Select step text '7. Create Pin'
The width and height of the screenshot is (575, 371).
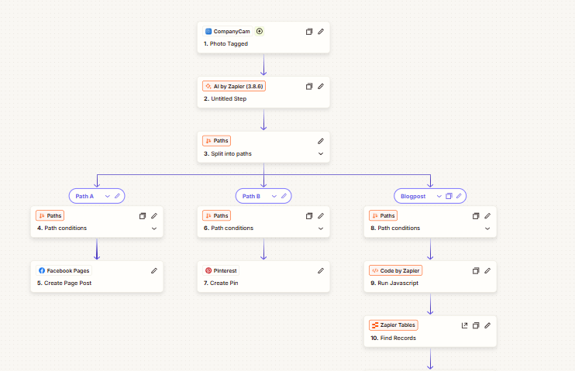(x=221, y=283)
